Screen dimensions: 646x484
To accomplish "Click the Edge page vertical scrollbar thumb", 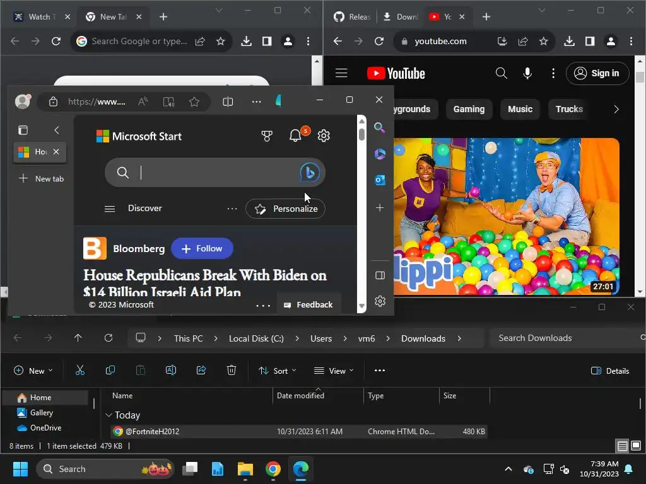I will coord(361,134).
